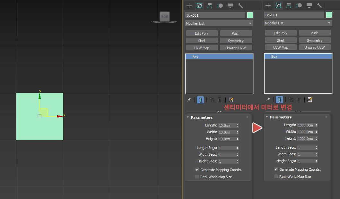Open Modifier List dropdown above the 1000.0cm parameters

[298, 23]
